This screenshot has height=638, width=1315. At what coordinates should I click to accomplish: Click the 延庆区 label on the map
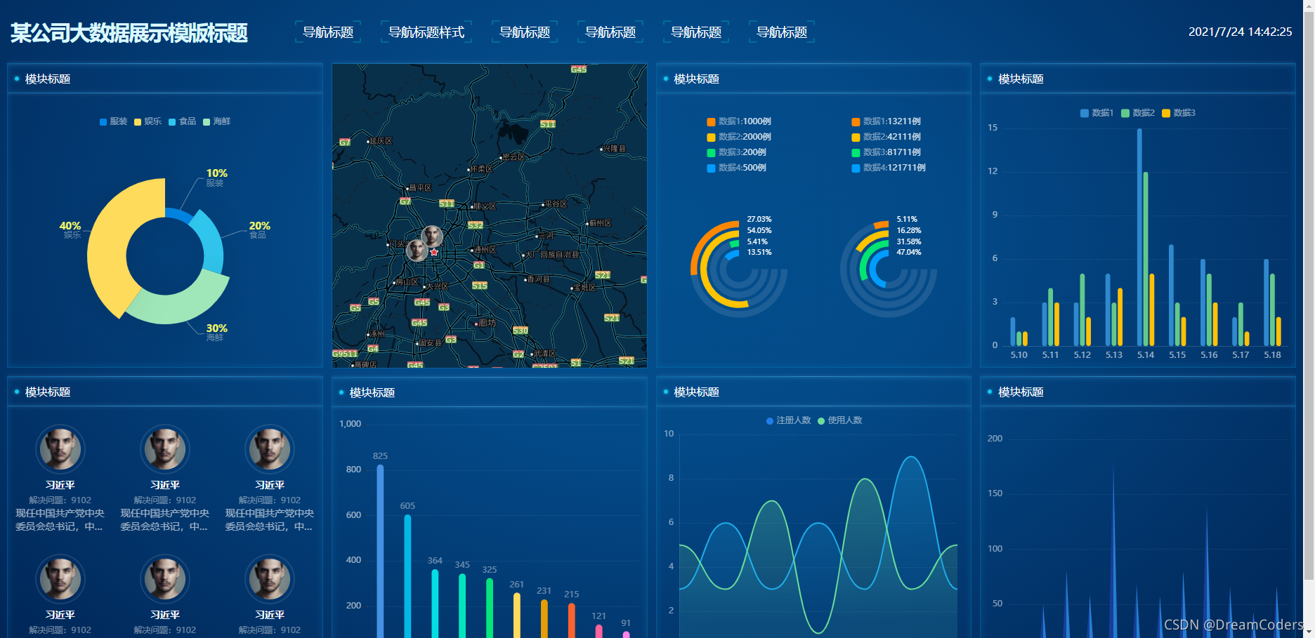[381, 141]
